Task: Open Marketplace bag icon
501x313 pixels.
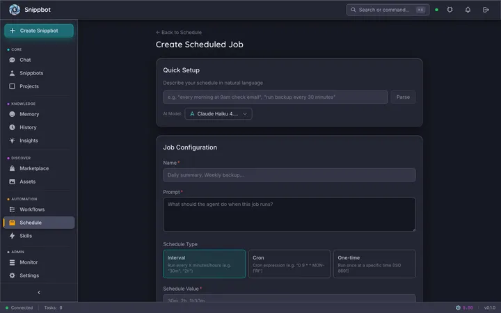Action: click(12, 168)
